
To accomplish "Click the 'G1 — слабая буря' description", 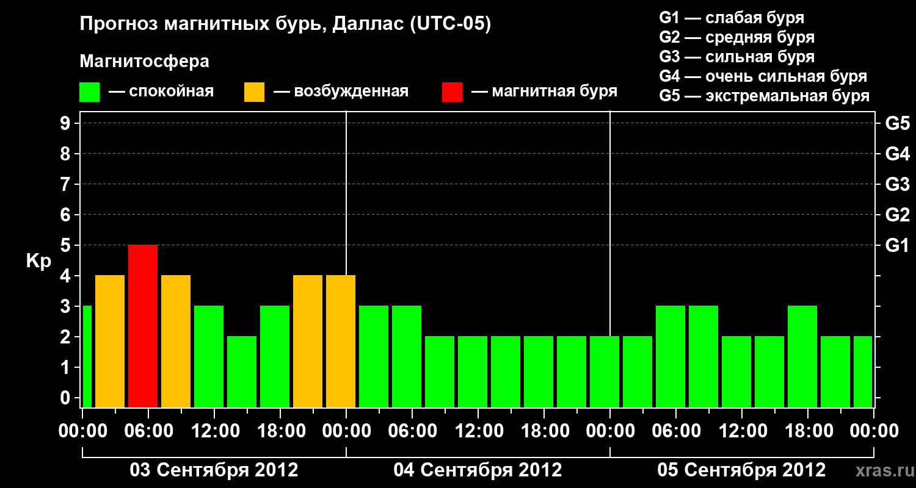I will point(732,18).
